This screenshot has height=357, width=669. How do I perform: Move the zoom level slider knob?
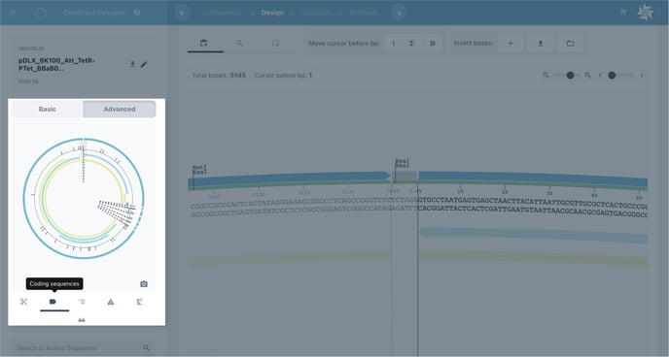coord(570,76)
